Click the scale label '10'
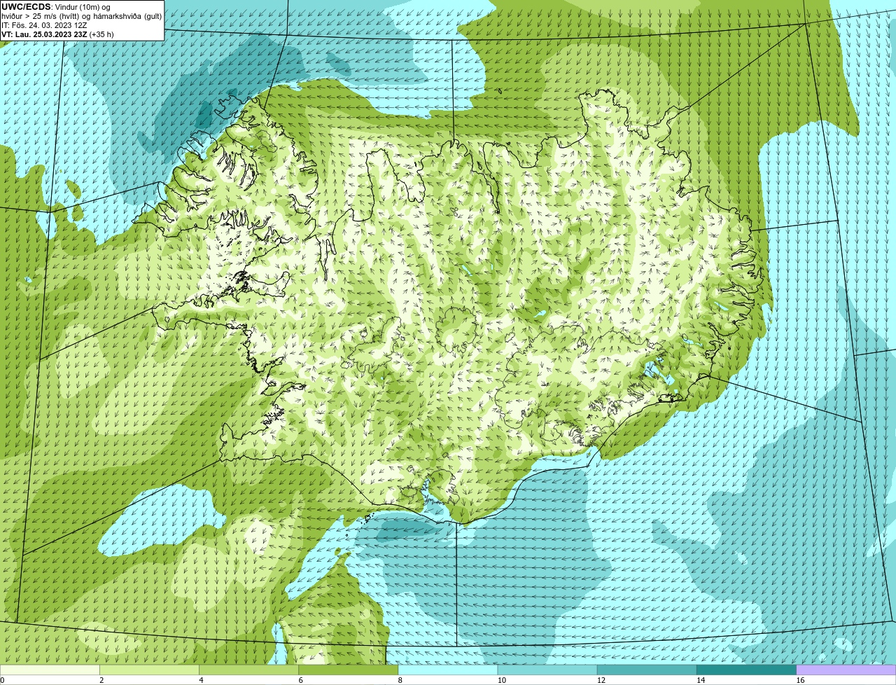The height and width of the screenshot is (685, 896). coord(501,680)
